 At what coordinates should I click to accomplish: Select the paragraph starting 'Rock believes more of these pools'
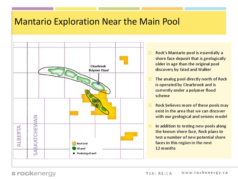click(192, 111)
